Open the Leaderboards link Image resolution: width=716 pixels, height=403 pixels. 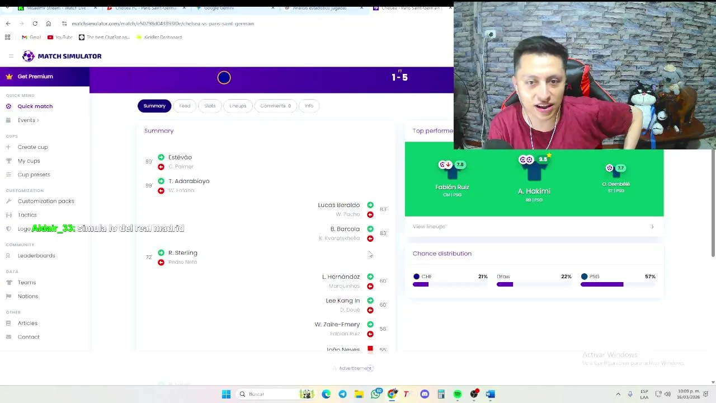pos(36,256)
